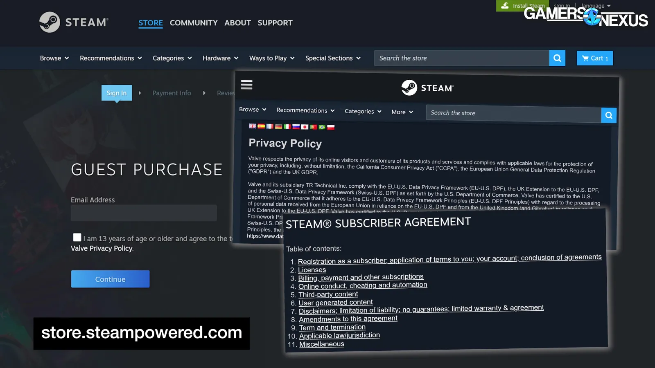Viewport: 655px width, 368px height.
Task: Select the United Kingdom flag language
Action: [252, 126]
